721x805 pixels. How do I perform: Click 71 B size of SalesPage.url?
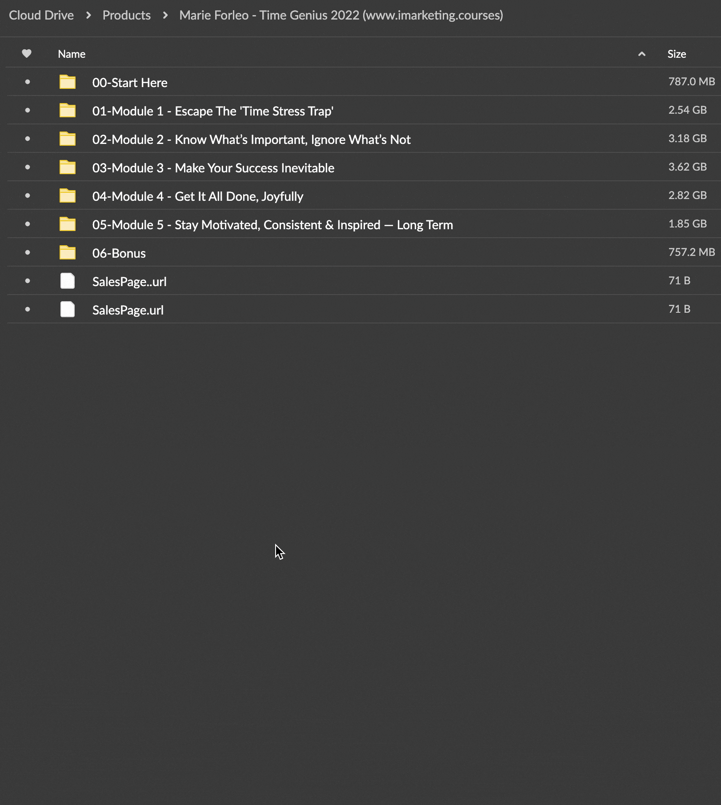click(679, 309)
